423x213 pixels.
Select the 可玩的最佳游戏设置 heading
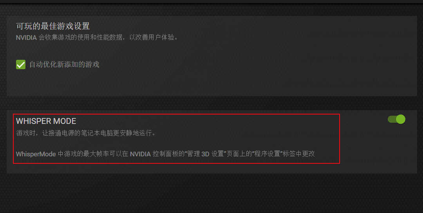point(53,26)
